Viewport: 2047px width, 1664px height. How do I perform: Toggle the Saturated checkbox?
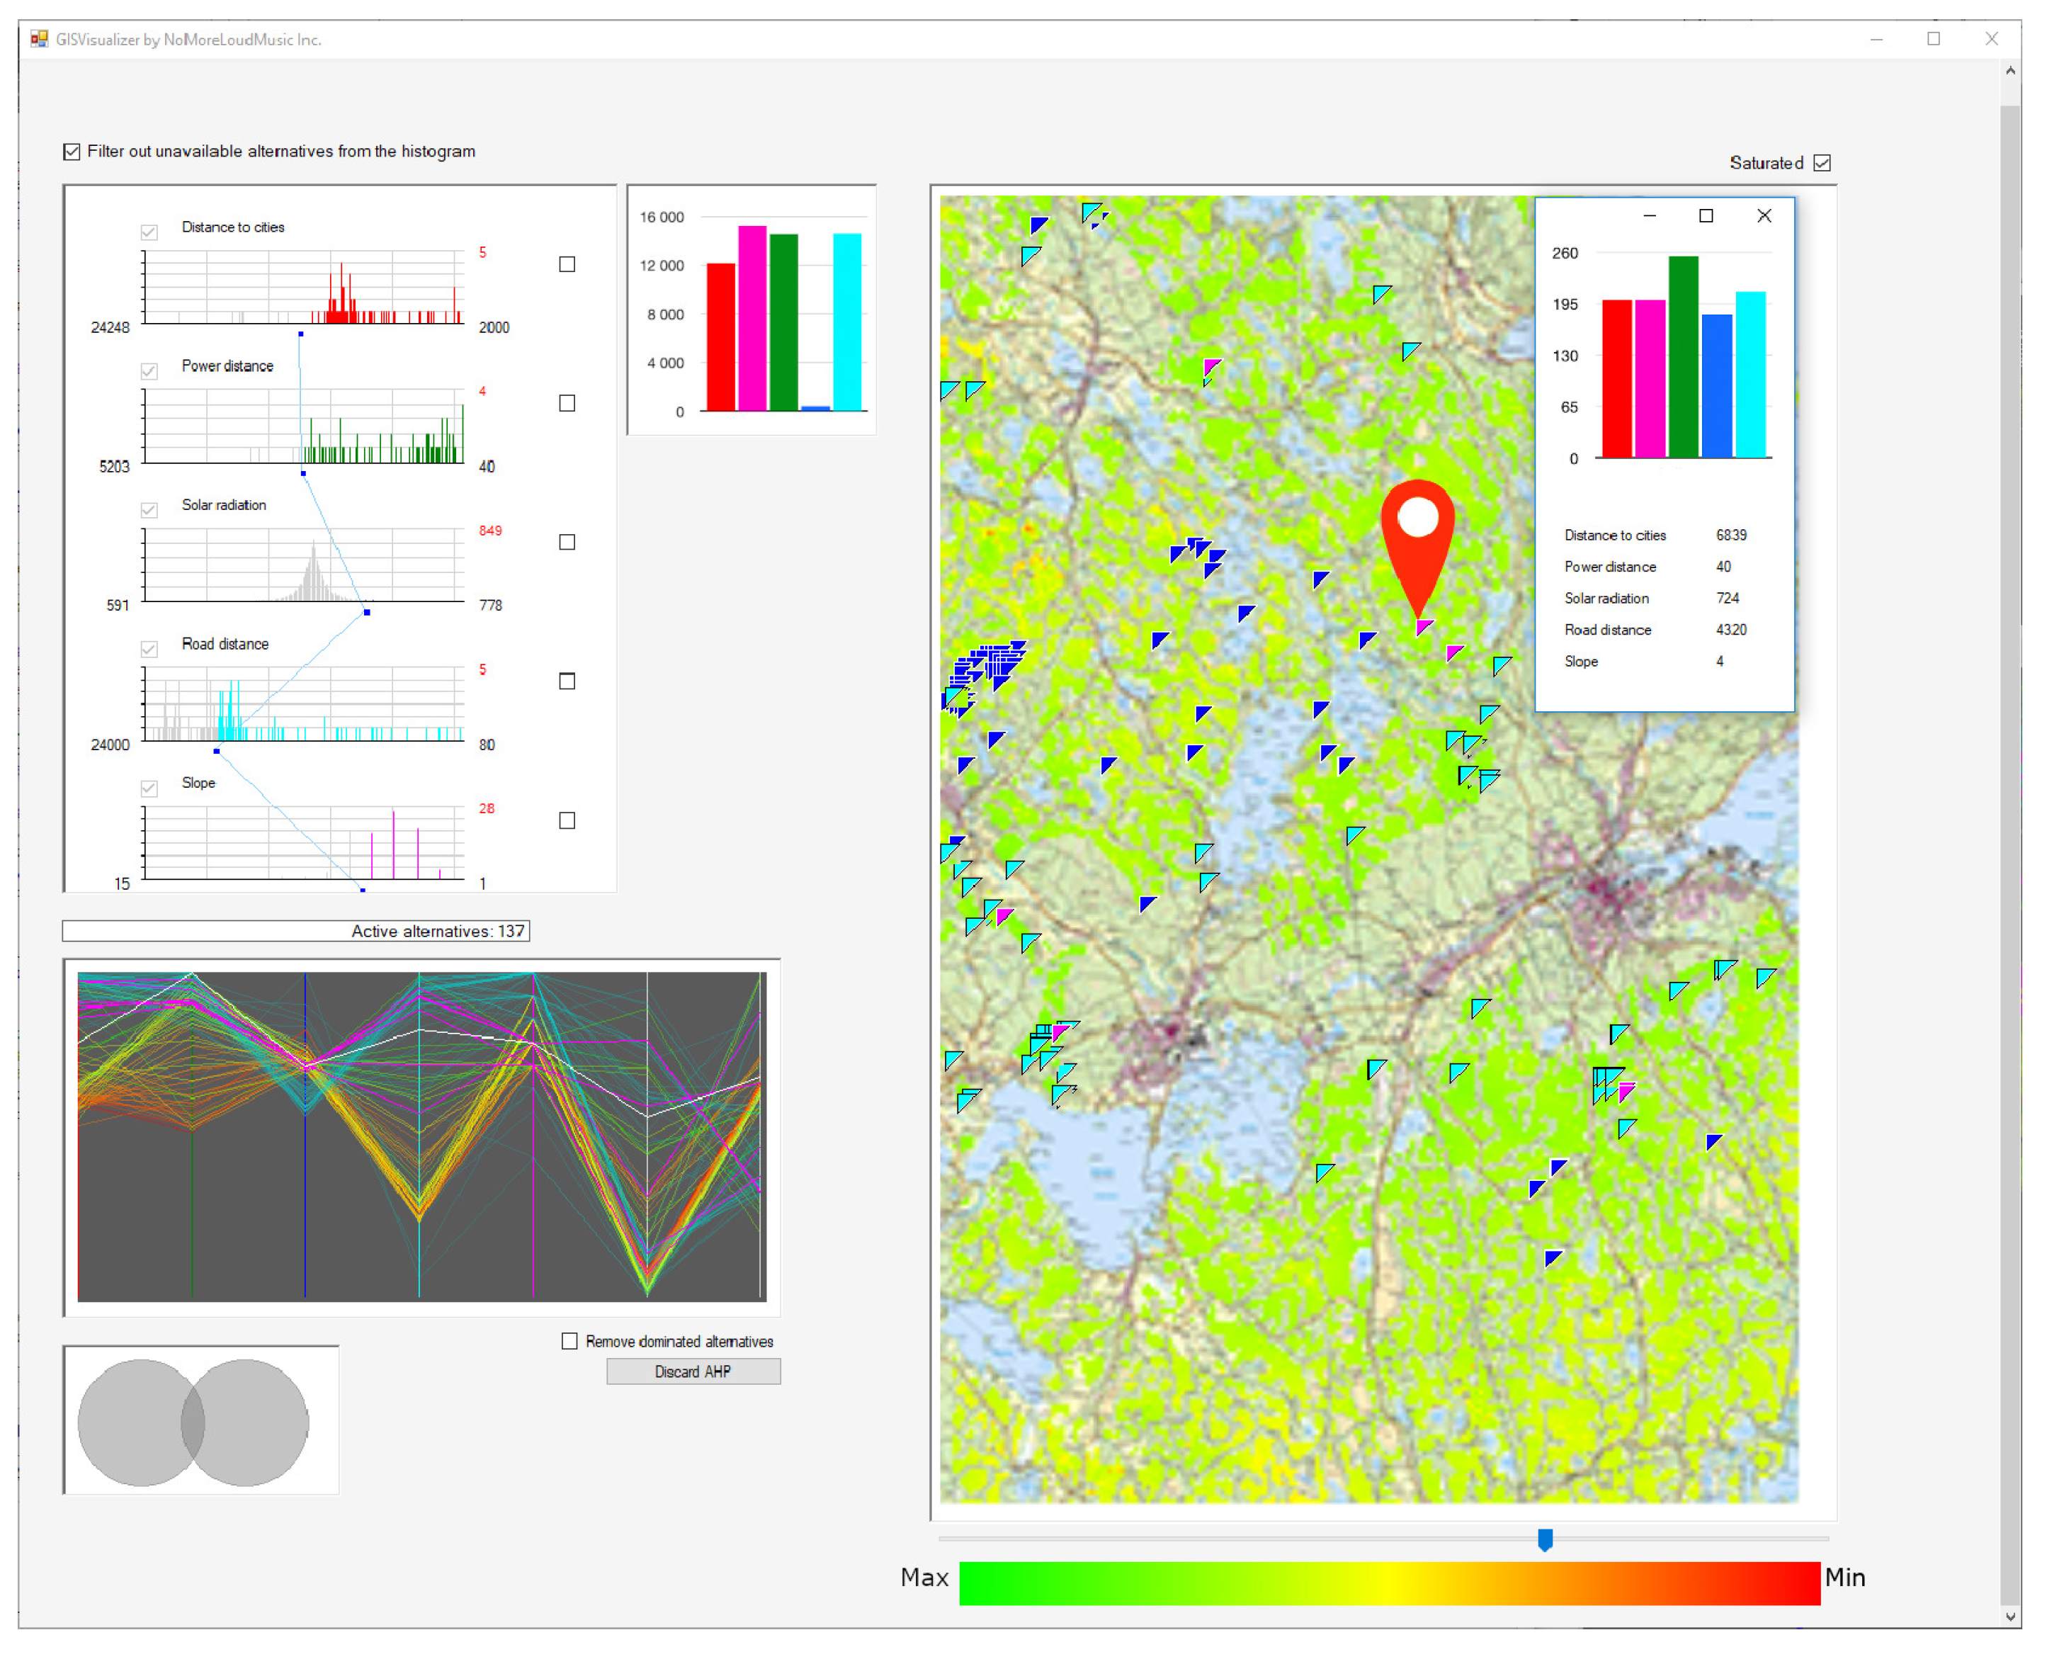pos(1821,163)
